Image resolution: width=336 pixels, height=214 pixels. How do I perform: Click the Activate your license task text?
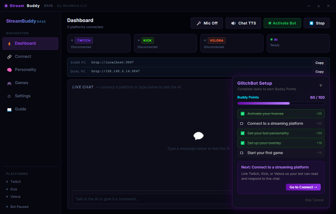(265, 114)
